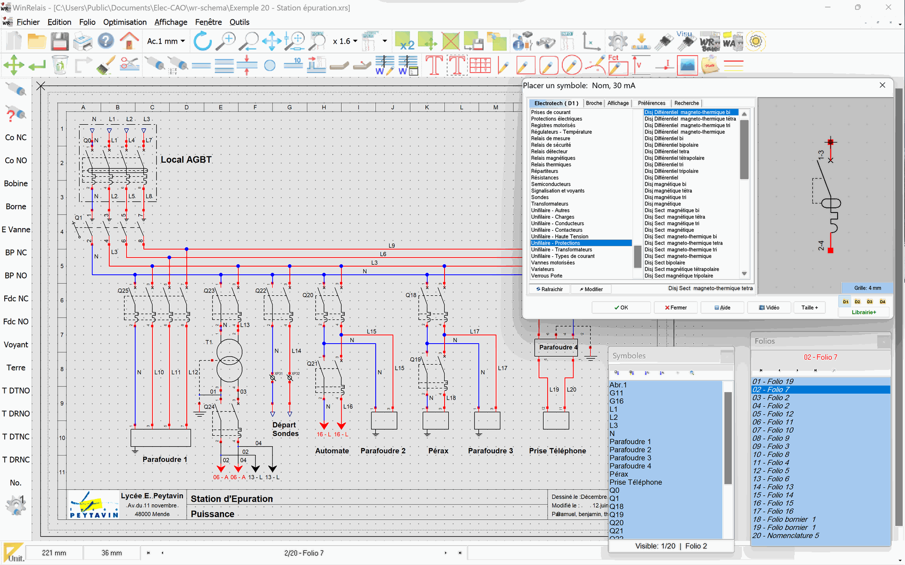Click the printer icon in toolbar

[83, 41]
